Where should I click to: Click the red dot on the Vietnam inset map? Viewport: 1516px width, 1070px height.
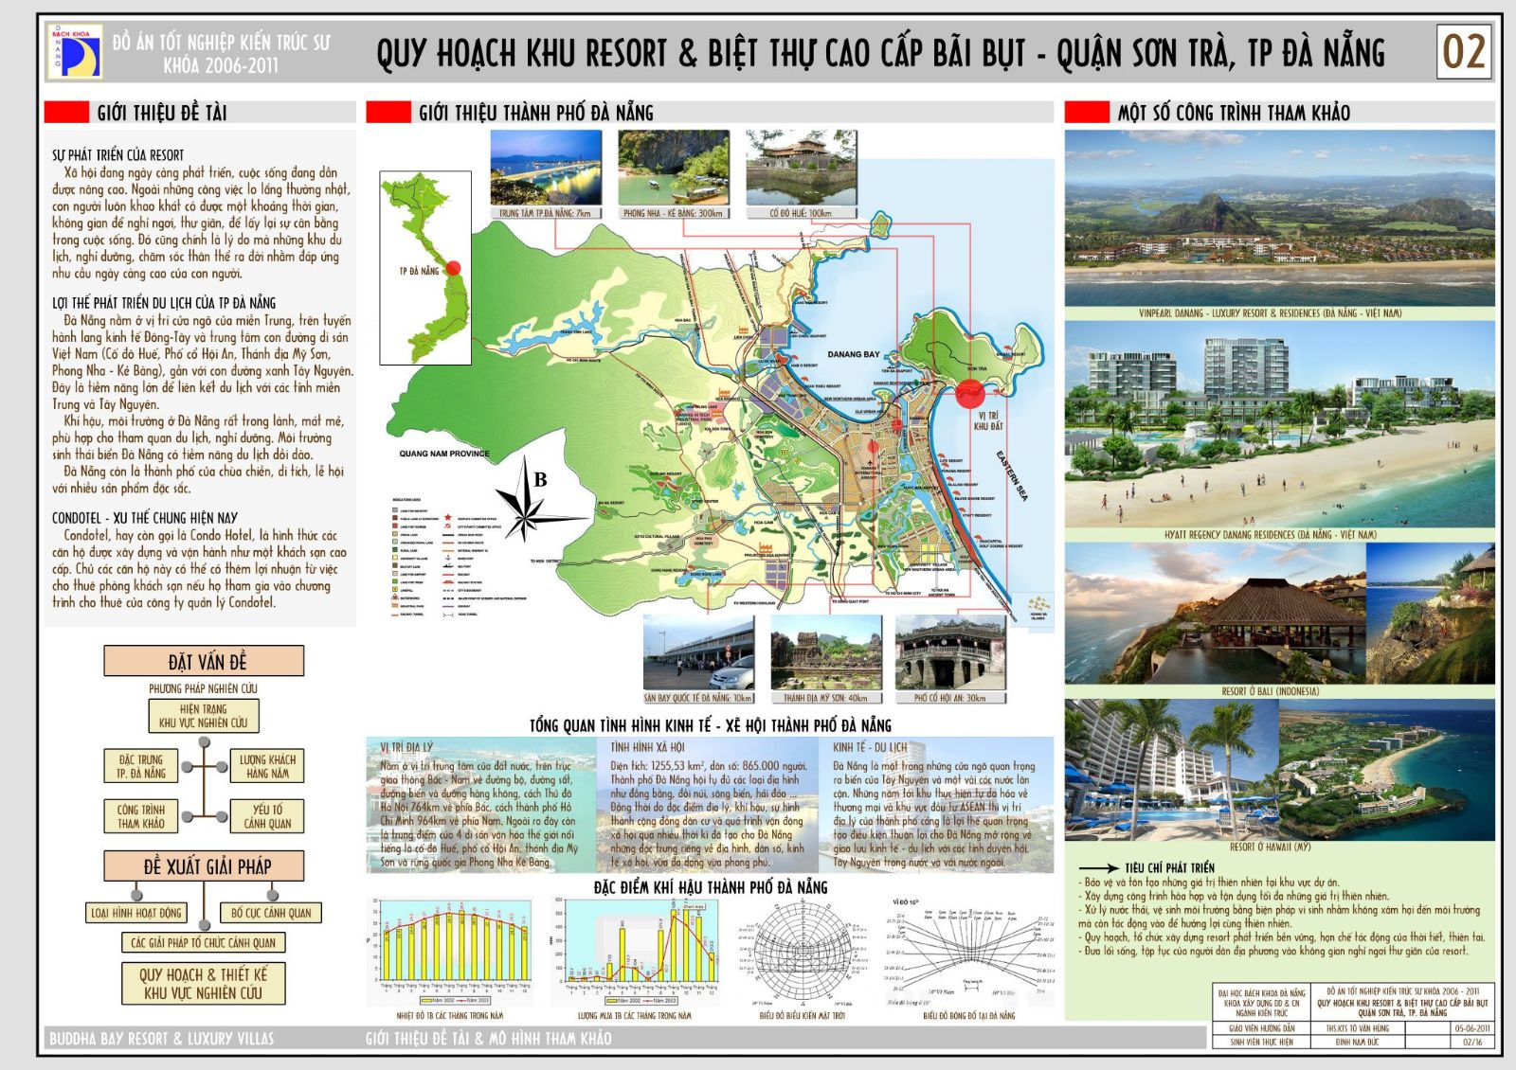[x=454, y=268]
